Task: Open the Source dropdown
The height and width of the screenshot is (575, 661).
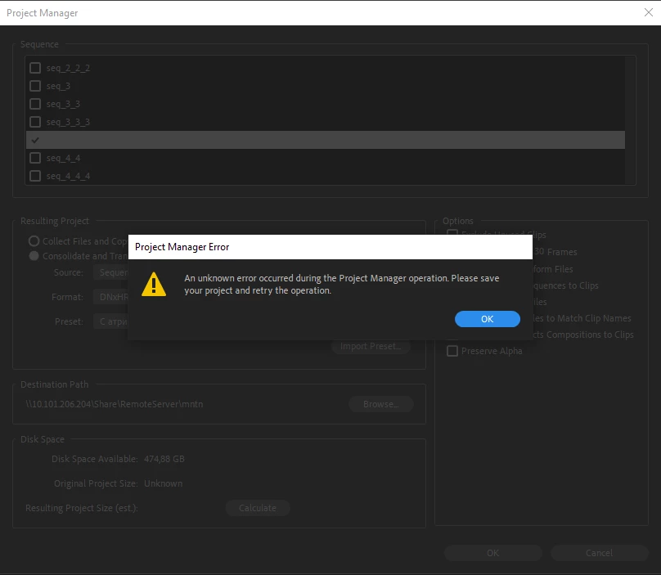Action: point(111,272)
